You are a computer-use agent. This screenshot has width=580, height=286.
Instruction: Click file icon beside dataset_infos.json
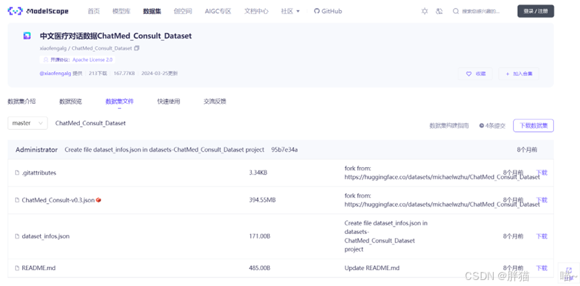(17, 236)
